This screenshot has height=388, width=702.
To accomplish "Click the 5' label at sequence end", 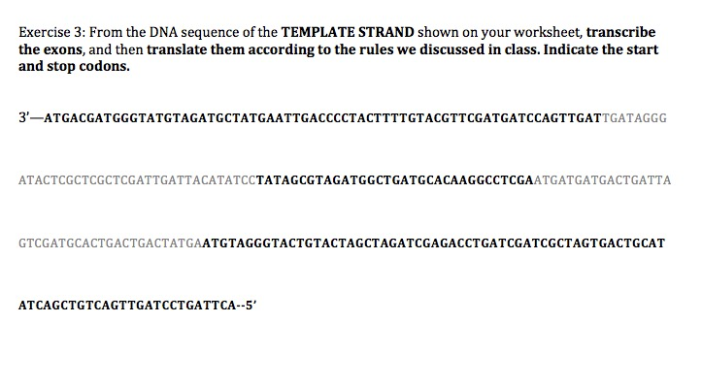I will (x=251, y=306).
